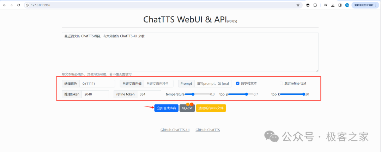Click the resize handle of the text area
This screenshot has height=152, width=381.
(317, 70)
